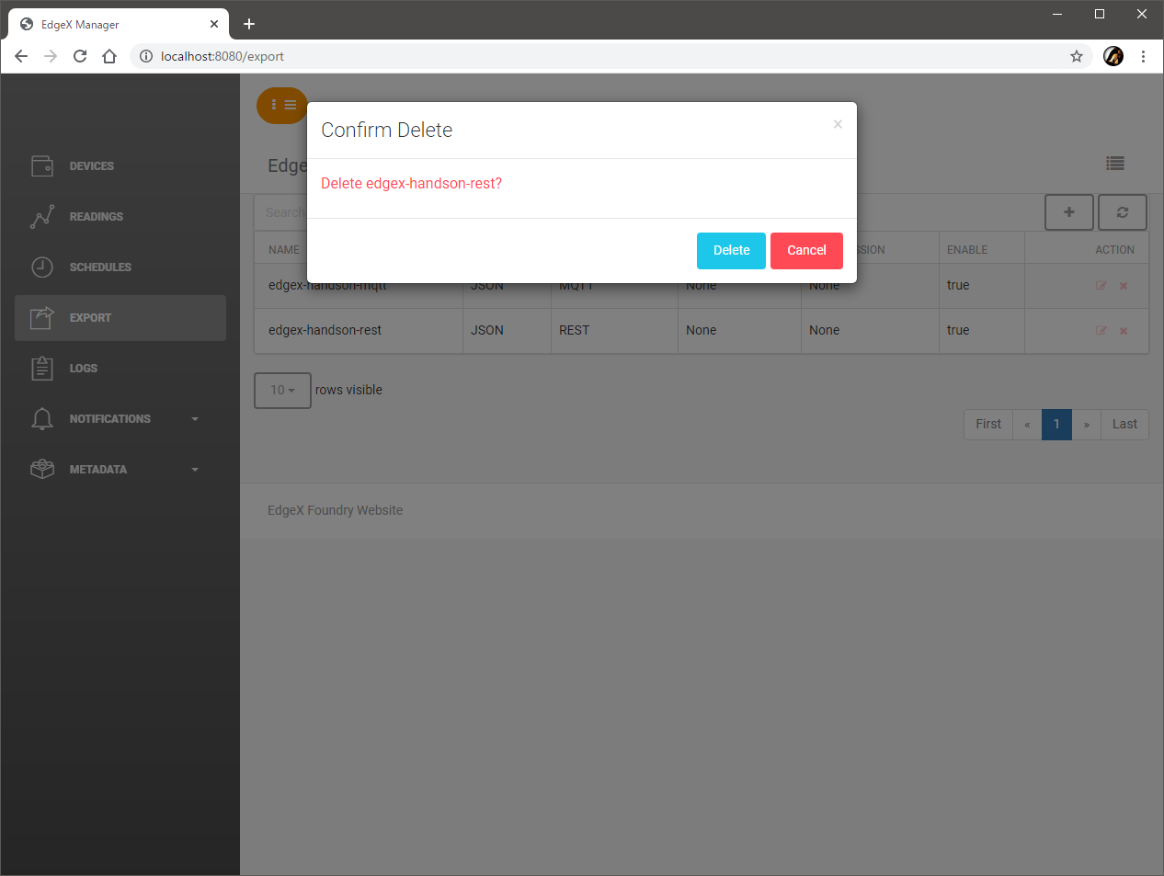Confirm deletion with the Delete button

tap(731, 251)
